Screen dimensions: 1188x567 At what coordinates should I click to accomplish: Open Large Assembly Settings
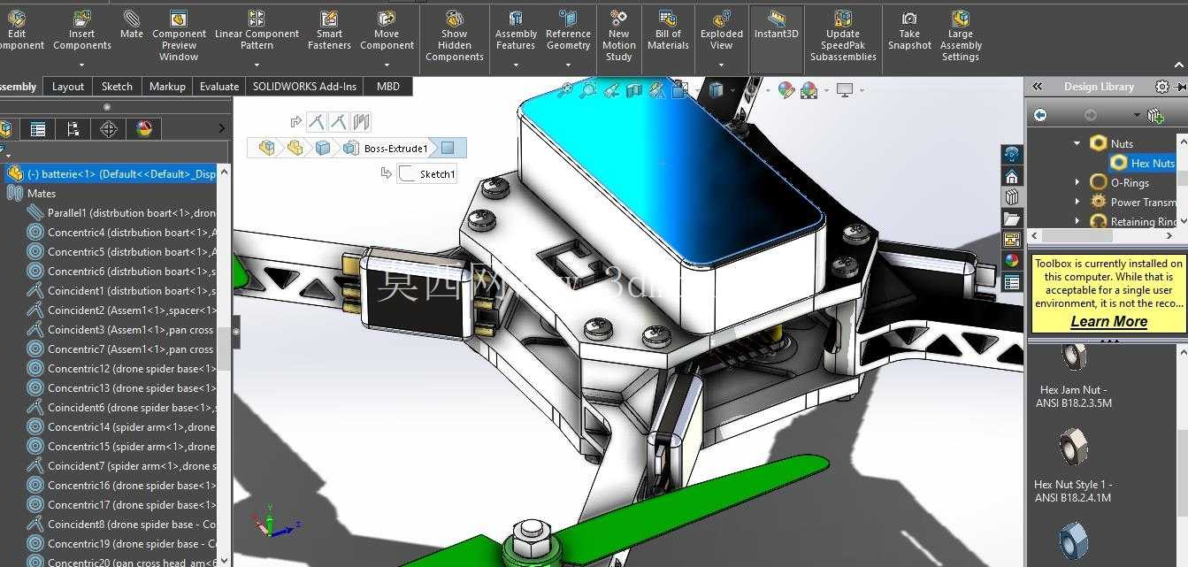[x=961, y=36]
